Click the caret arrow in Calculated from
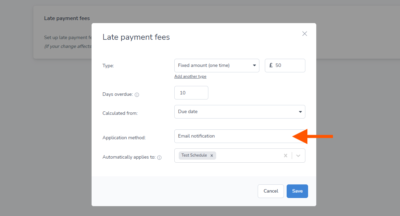Screen dimensions: 400x216 point(300,112)
